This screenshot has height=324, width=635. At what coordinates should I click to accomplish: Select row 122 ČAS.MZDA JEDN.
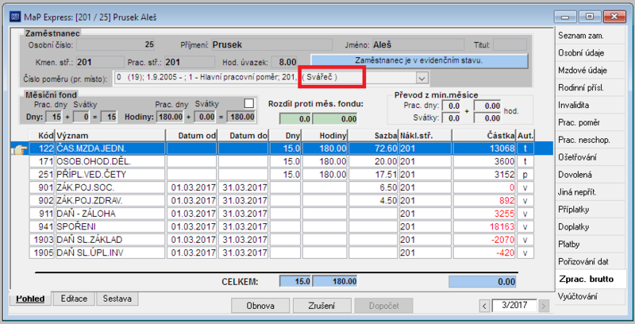(x=282, y=148)
